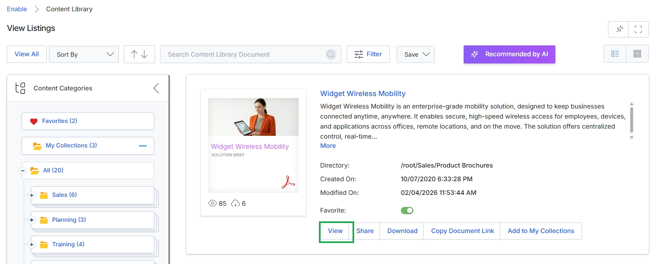
Task: Click More to expand description
Action: point(328,146)
